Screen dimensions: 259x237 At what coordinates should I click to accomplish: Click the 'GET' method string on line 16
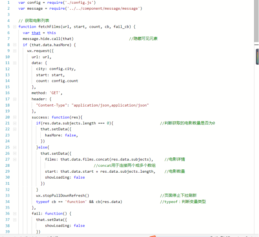point(55,93)
